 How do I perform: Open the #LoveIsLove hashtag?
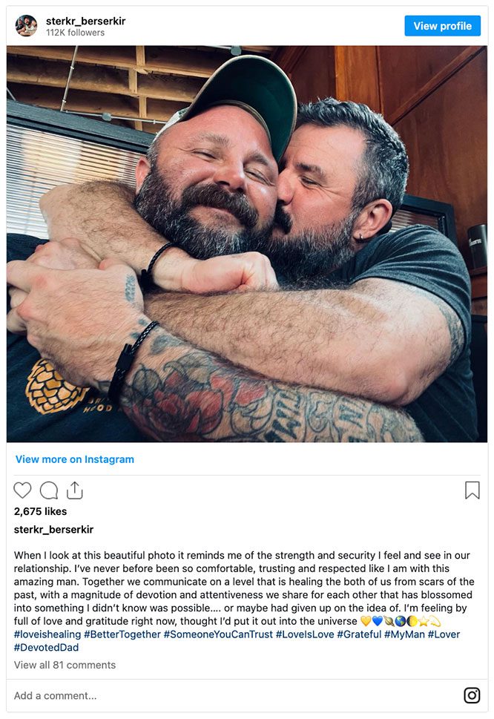coord(305,634)
